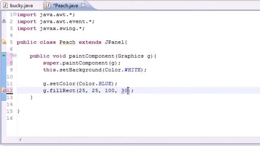Switch to the bucky.java tab

(18, 6)
